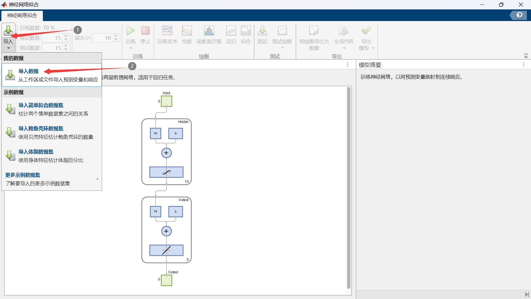Click the green Train play icon

click(x=131, y=31)
